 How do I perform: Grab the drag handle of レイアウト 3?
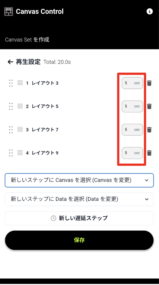coord(11,83)
